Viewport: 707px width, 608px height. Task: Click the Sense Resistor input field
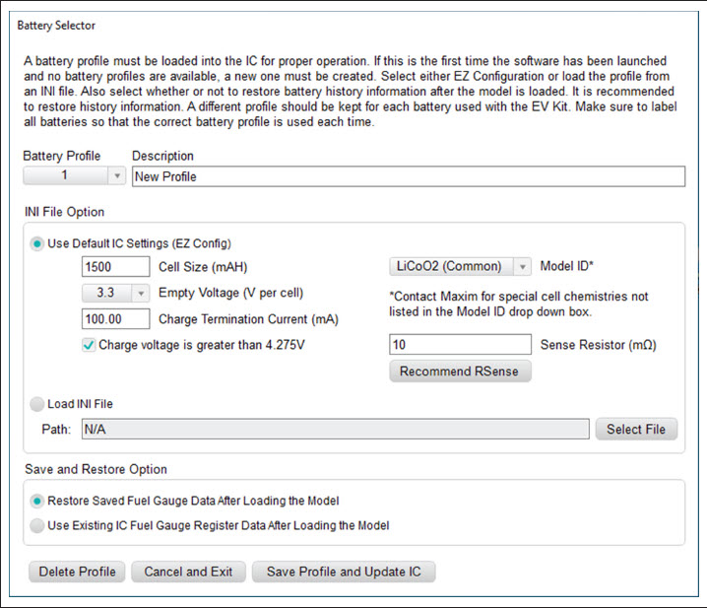460,344
